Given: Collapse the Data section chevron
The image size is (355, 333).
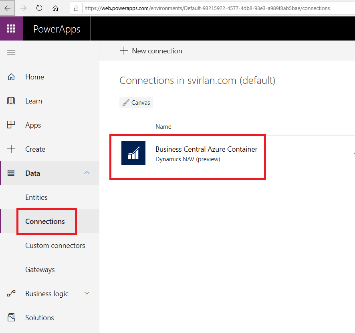Looking at the screenshot, I should pyautogui.click(x=87, y=173).
